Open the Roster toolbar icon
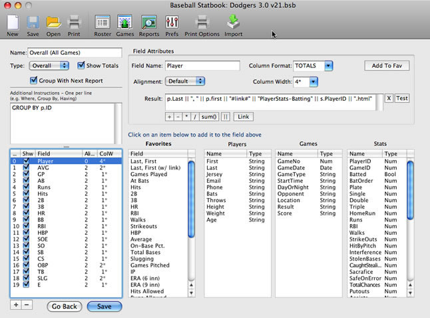 (103, 23)
